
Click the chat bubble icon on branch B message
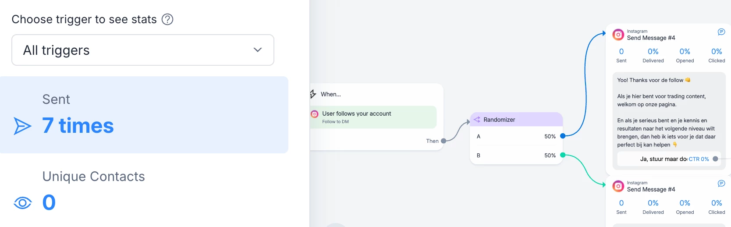[x=721, y=184]
